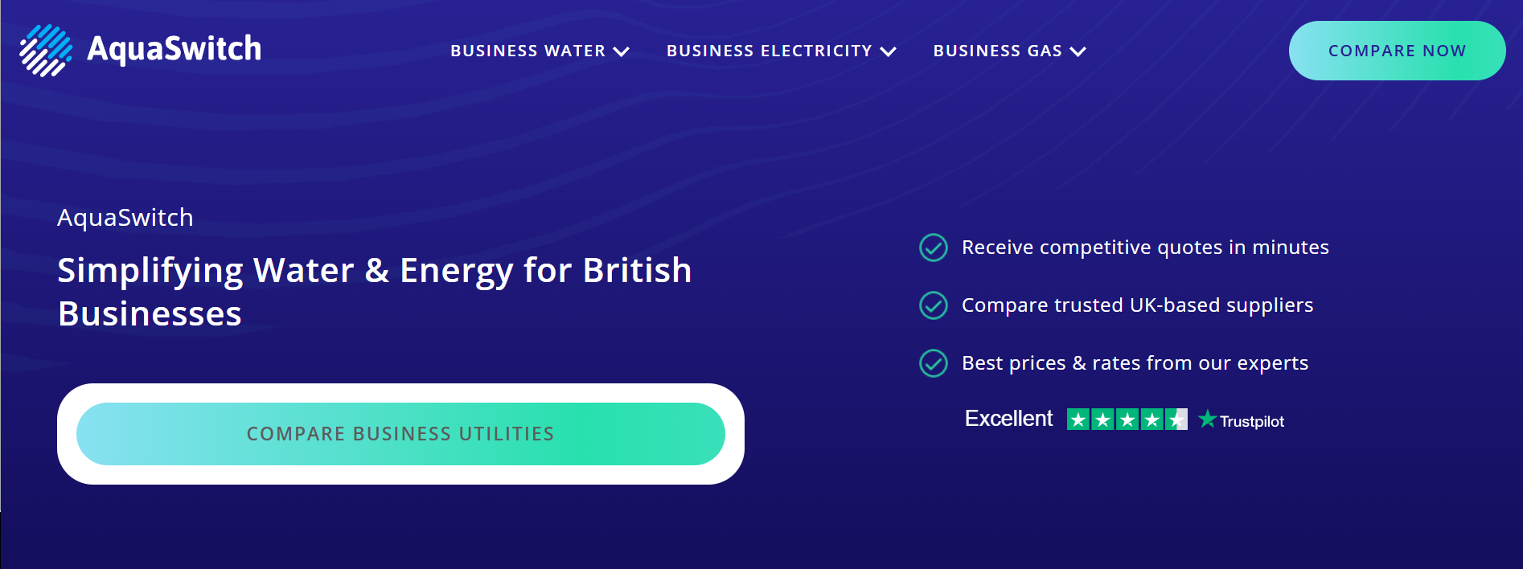
Task: Click the Trustpilot text link
Action: click(x=1251, y=421)
